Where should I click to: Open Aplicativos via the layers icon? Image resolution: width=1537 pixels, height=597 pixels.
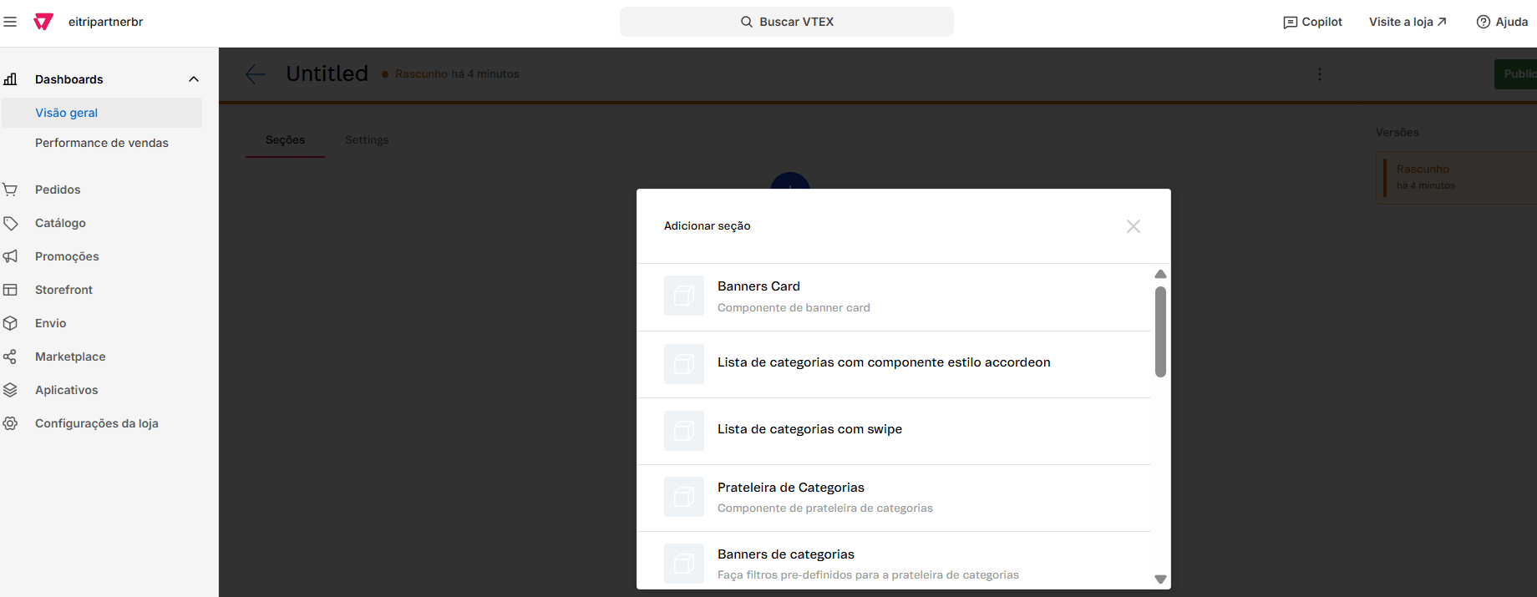point(10,390)
